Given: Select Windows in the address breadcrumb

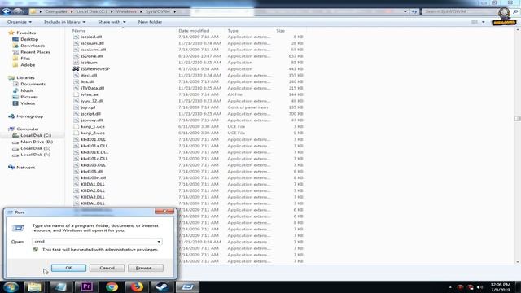Looking at the screenshot, I should 126,11.
